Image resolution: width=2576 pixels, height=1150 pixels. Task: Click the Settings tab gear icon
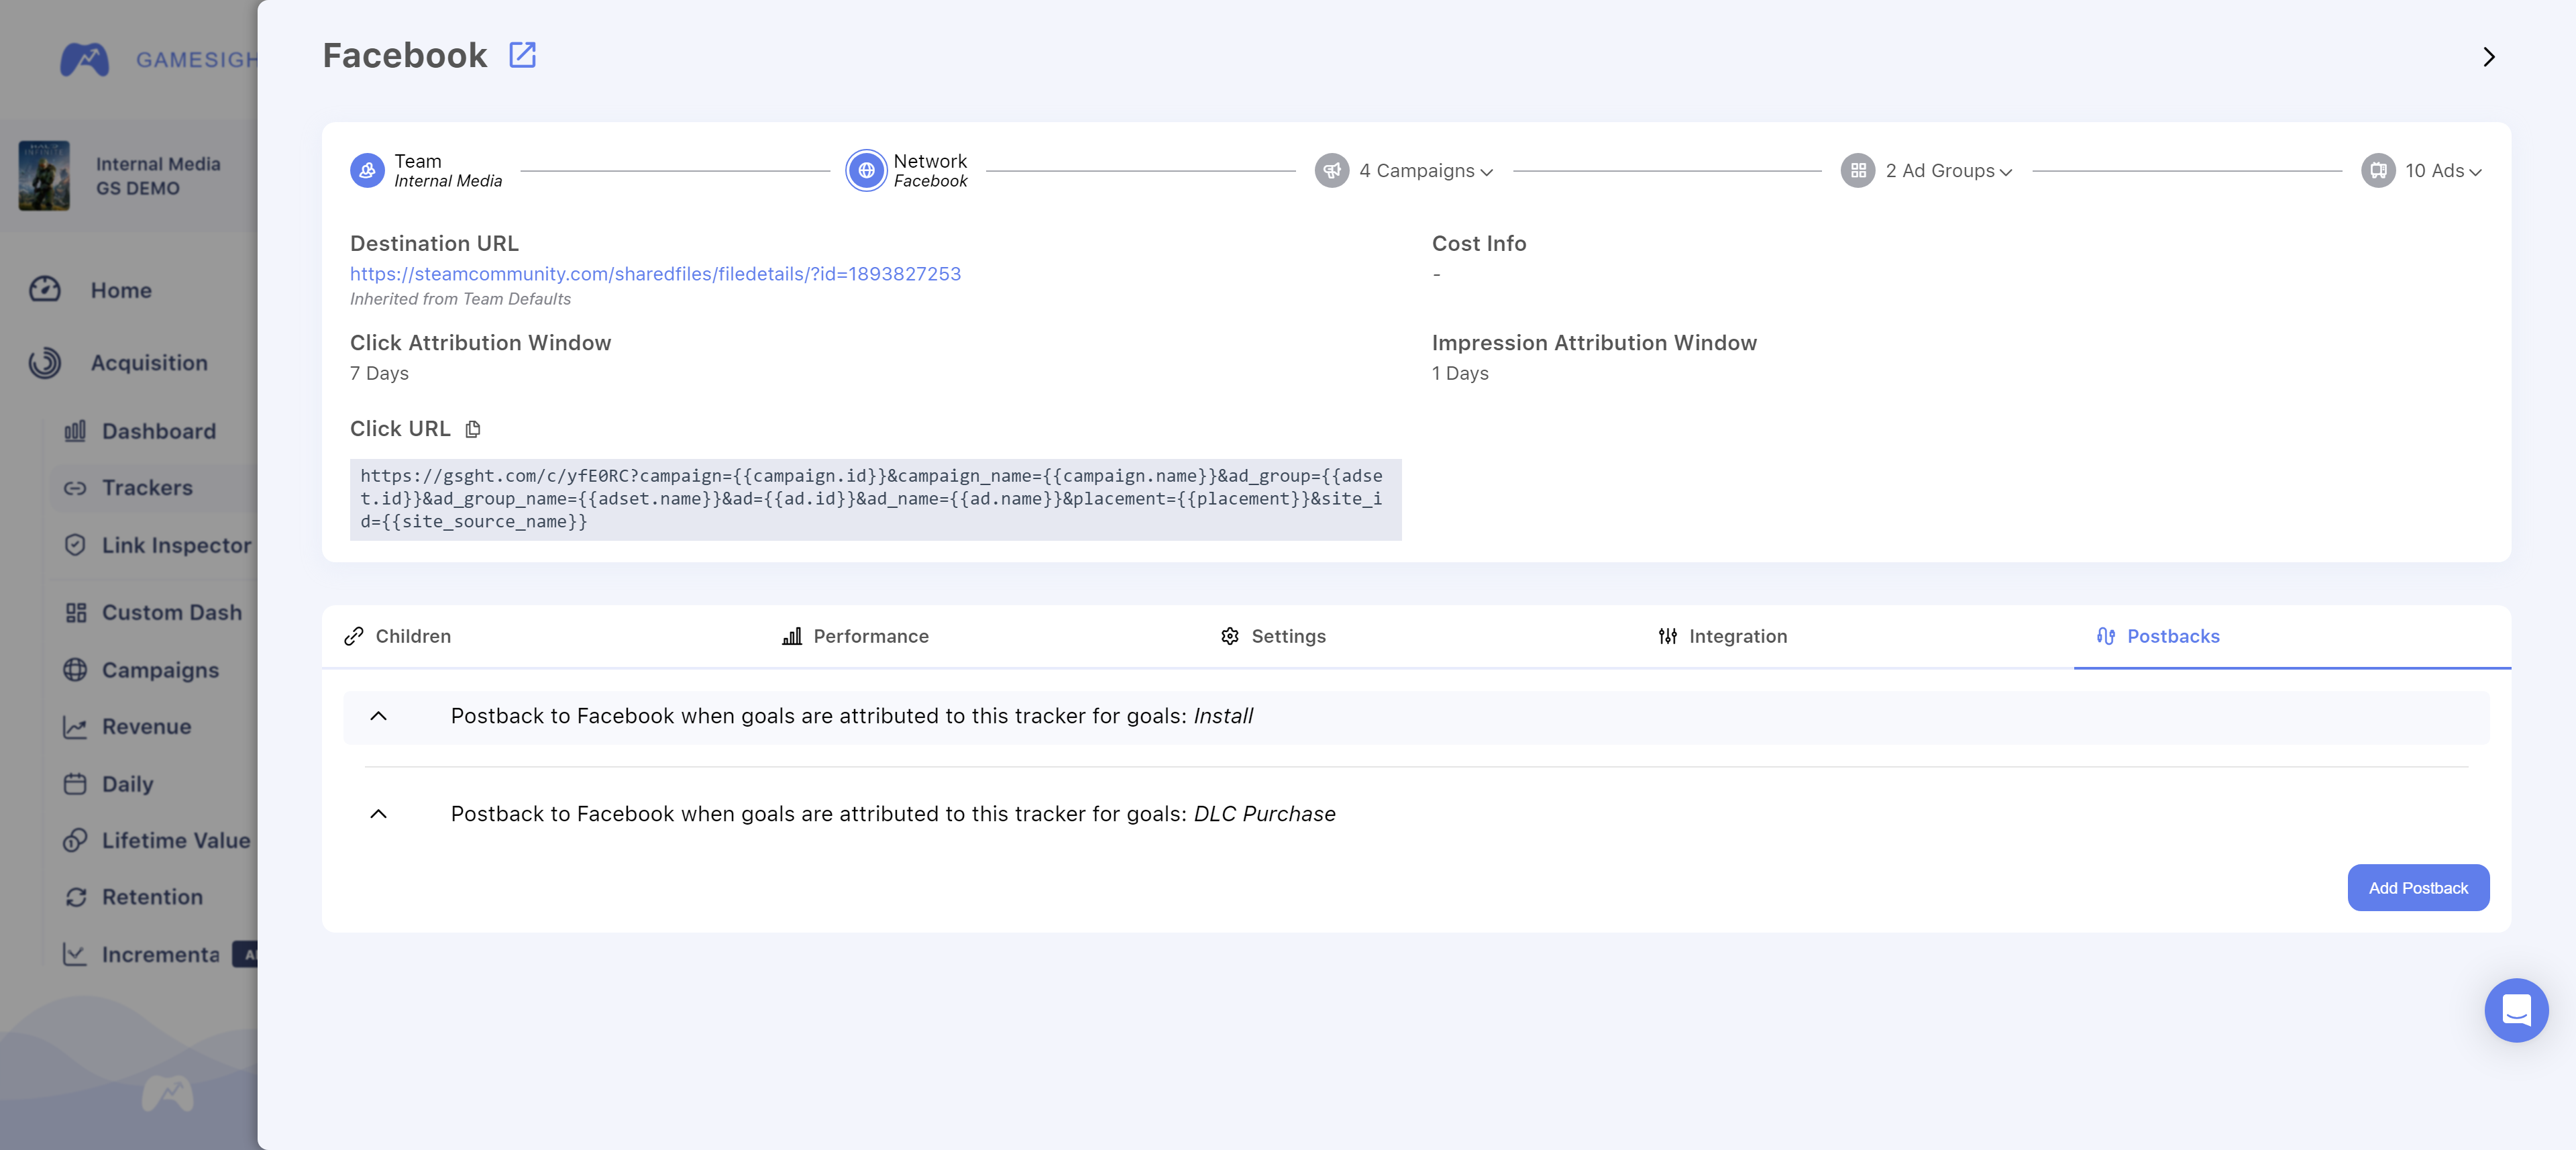pyautogui.click(x=1230, y=637)
